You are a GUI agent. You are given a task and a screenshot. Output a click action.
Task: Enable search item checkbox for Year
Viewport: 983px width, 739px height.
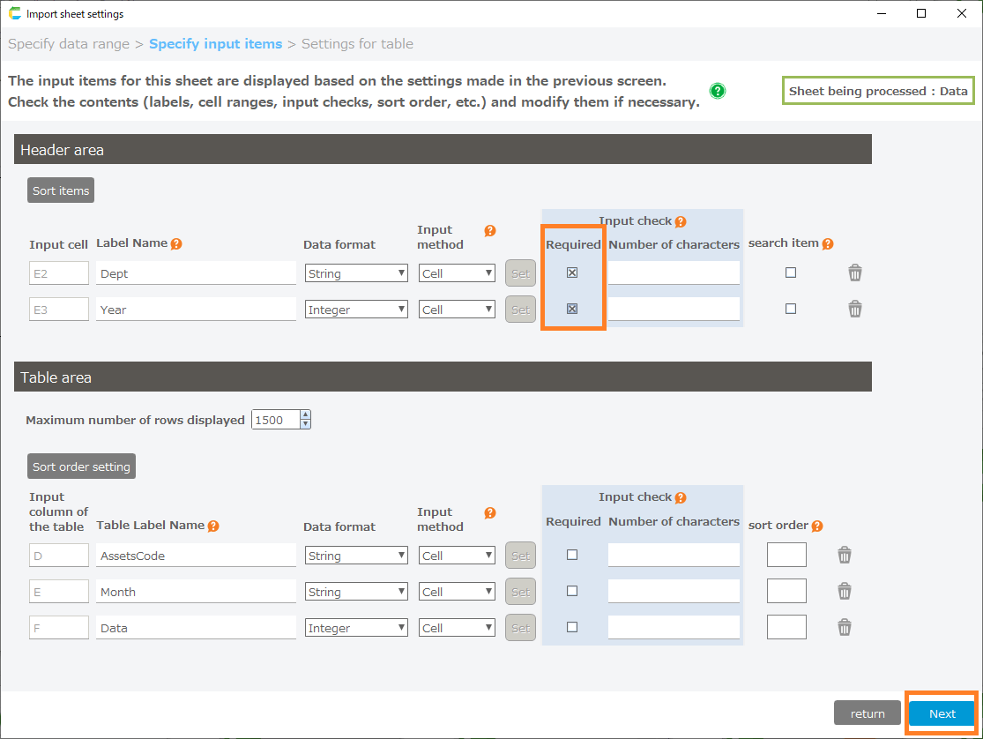point(791,310)
